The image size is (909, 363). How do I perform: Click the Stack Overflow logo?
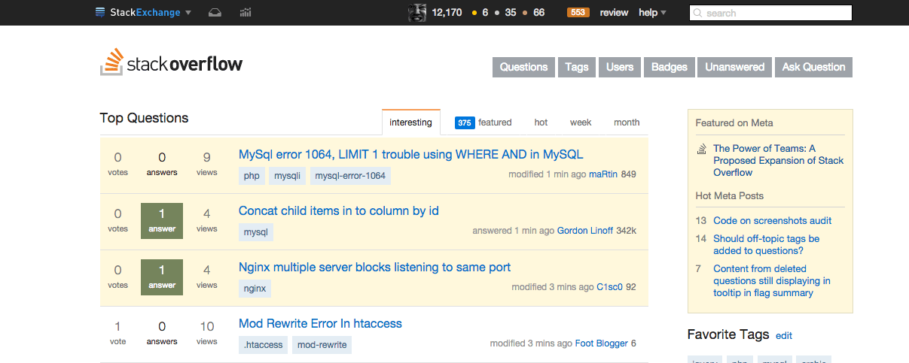click(x=172, y=63)
